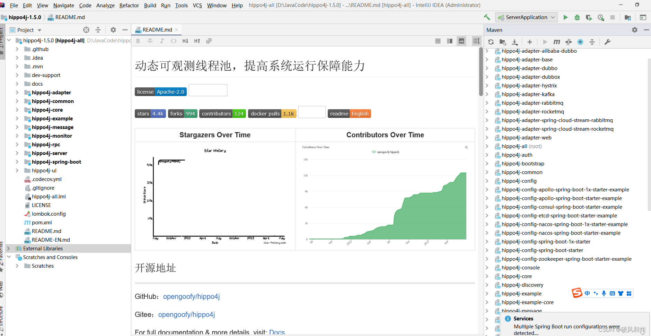651x336 pixels.
Task: Decrease header level in markdown toolbar
Action: [x=185, y=41]
